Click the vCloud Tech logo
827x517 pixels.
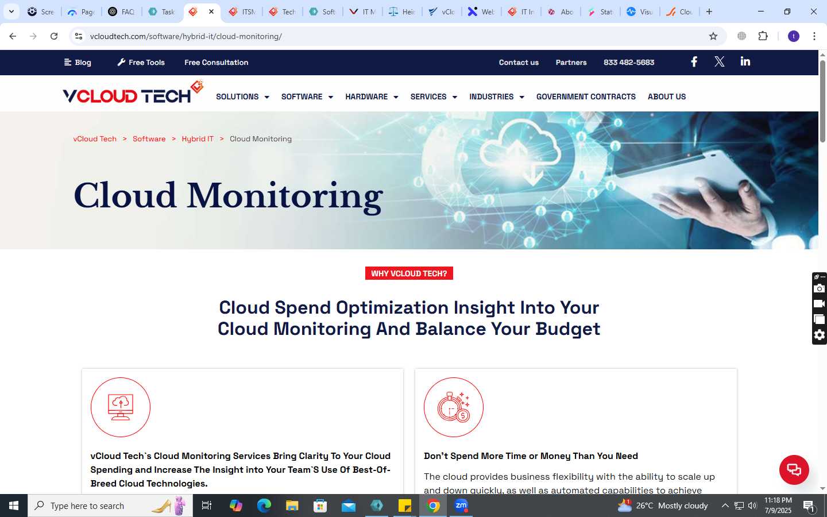tap(133, 92)
